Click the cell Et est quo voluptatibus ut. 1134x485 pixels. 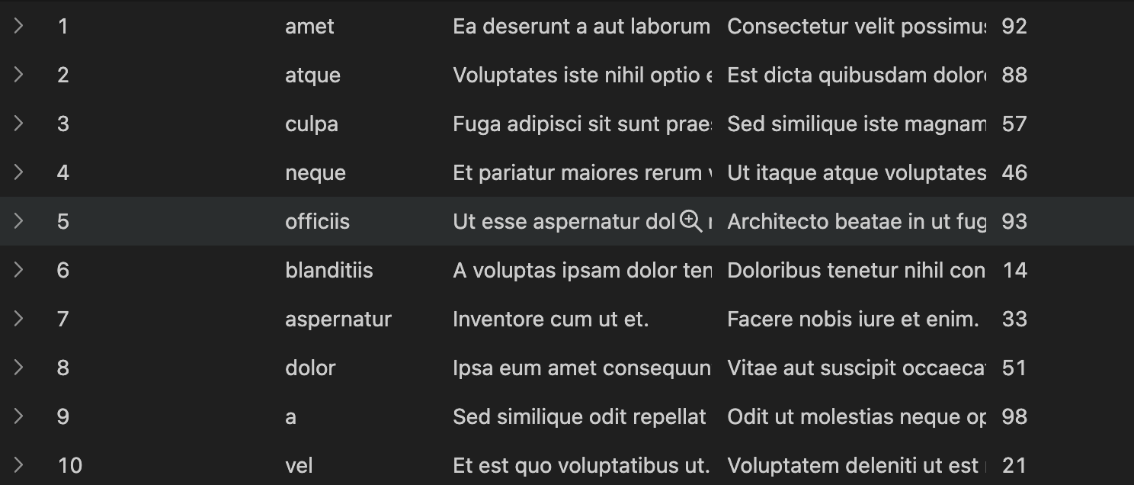[x=580, y=465]
